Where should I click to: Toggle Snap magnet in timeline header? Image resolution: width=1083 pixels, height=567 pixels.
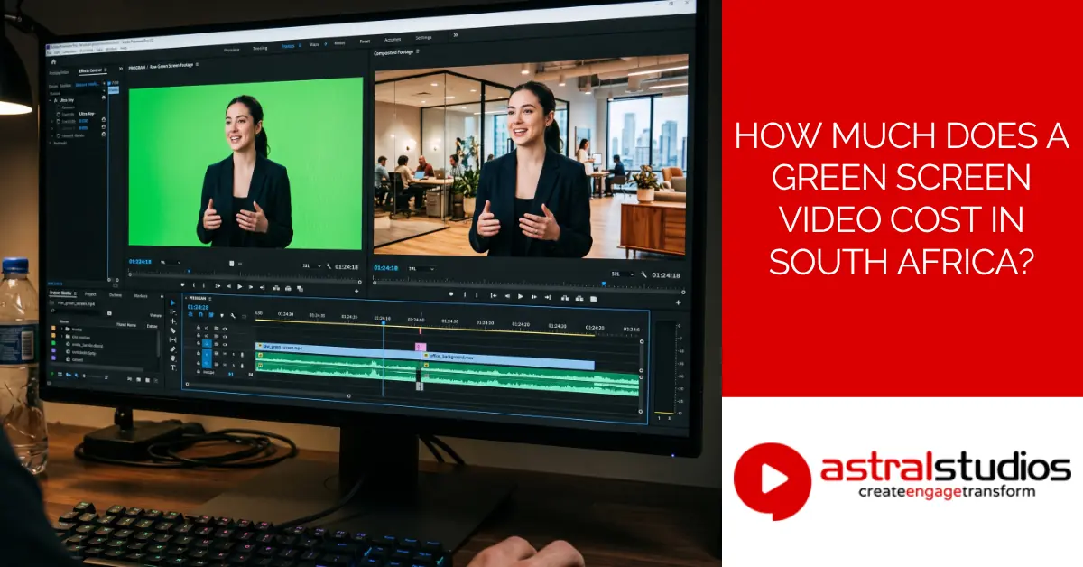(x=200, y=314)
